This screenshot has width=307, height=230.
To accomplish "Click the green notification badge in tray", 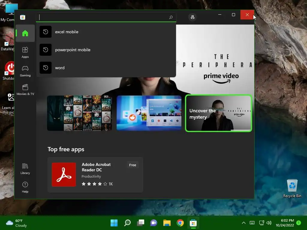I will [x=299, y=223].
